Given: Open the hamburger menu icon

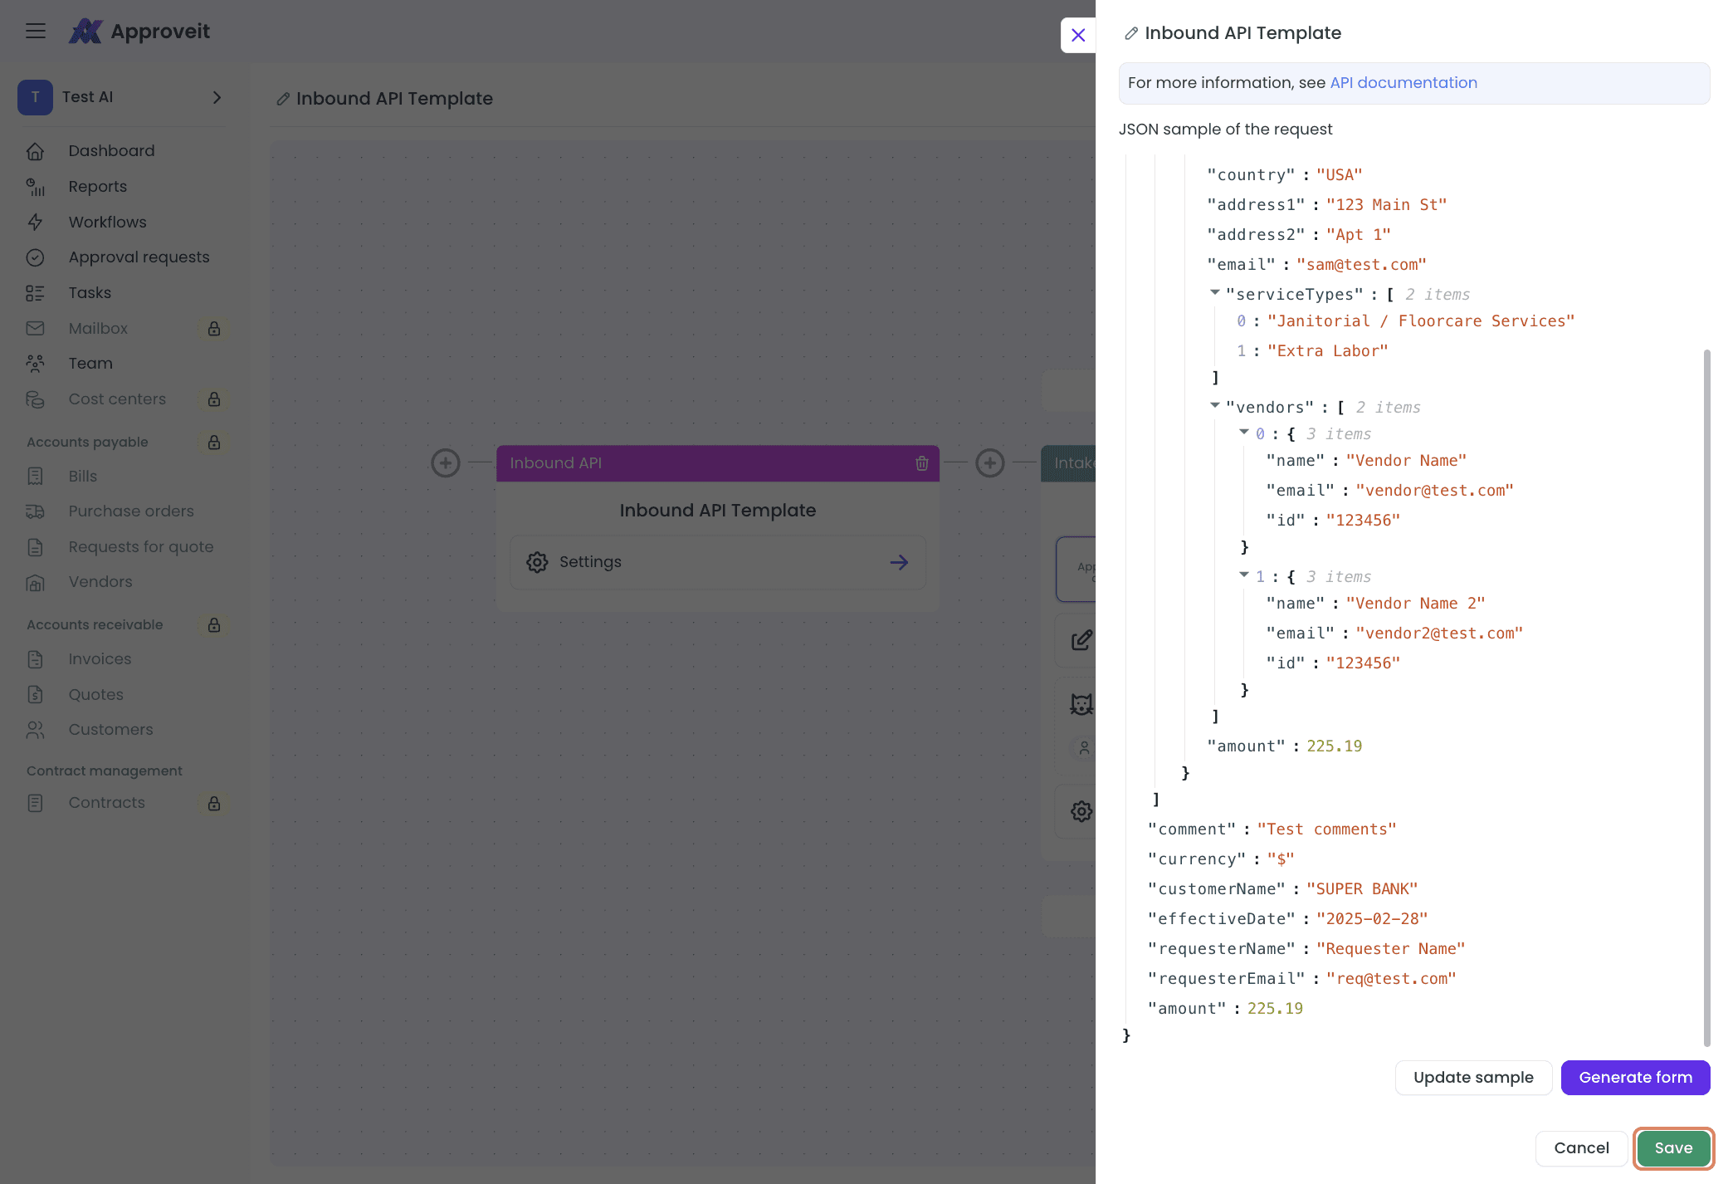Looking at the screenshot, I should (36, 32).
